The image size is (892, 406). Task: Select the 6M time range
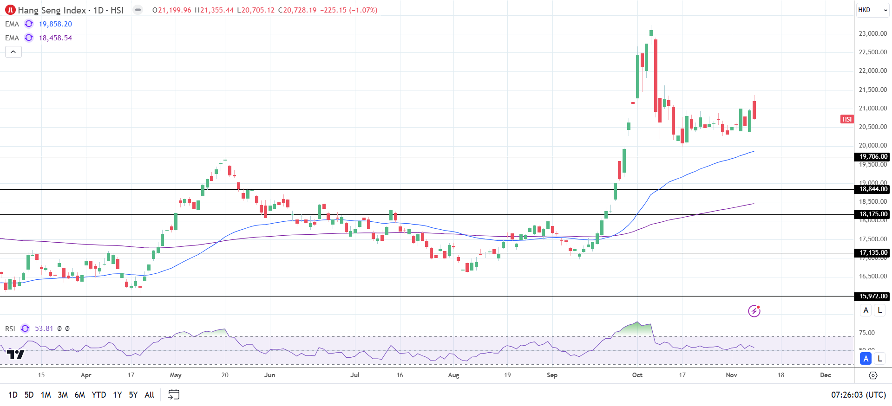pyautogui.click(x=80, y=395)
